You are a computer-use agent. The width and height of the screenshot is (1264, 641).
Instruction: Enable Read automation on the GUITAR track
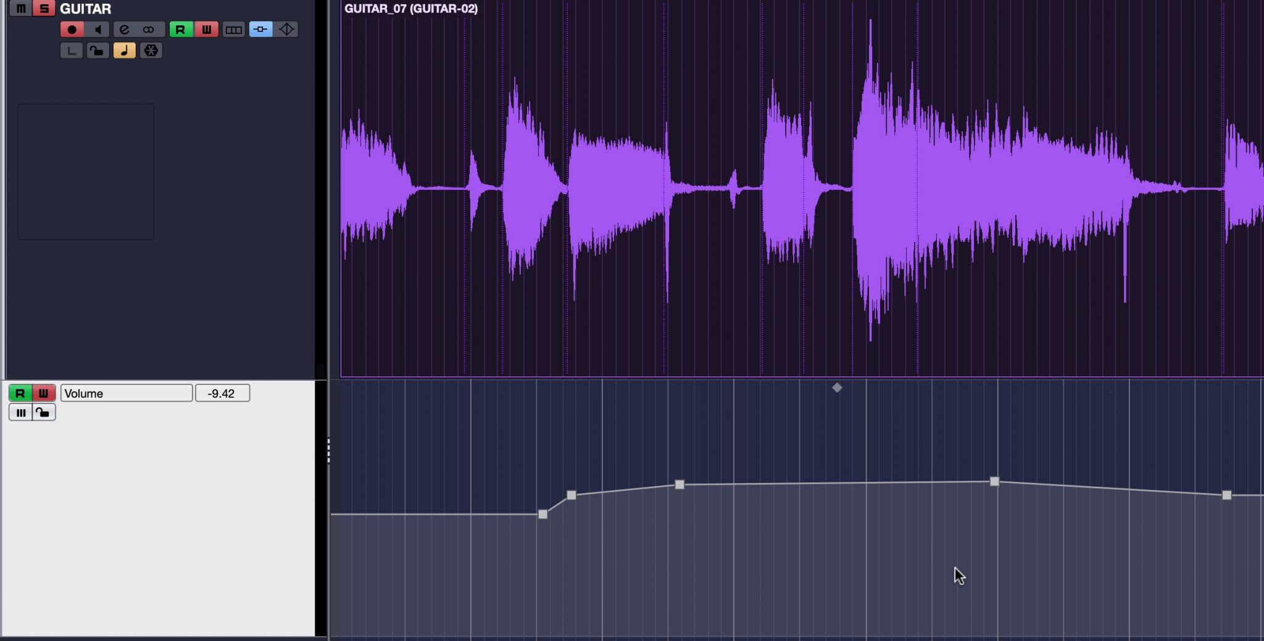[180, 28]
